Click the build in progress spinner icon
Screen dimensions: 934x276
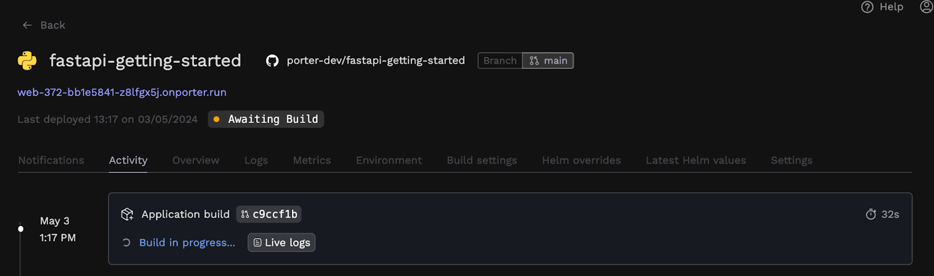pyautogui.click(x=126, y=243)
